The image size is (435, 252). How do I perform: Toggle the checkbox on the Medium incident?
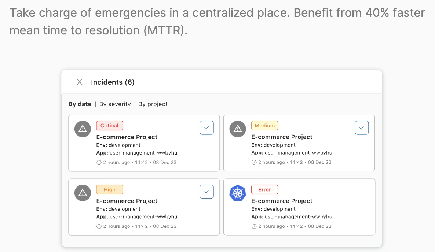tap(362, 128)
